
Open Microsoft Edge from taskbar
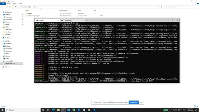[53, 110]
